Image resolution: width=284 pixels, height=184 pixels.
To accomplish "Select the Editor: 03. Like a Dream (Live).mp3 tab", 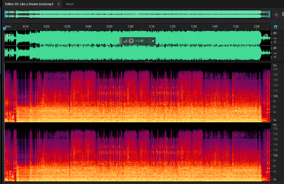I will pyautogui.click(x=29, y=4).
